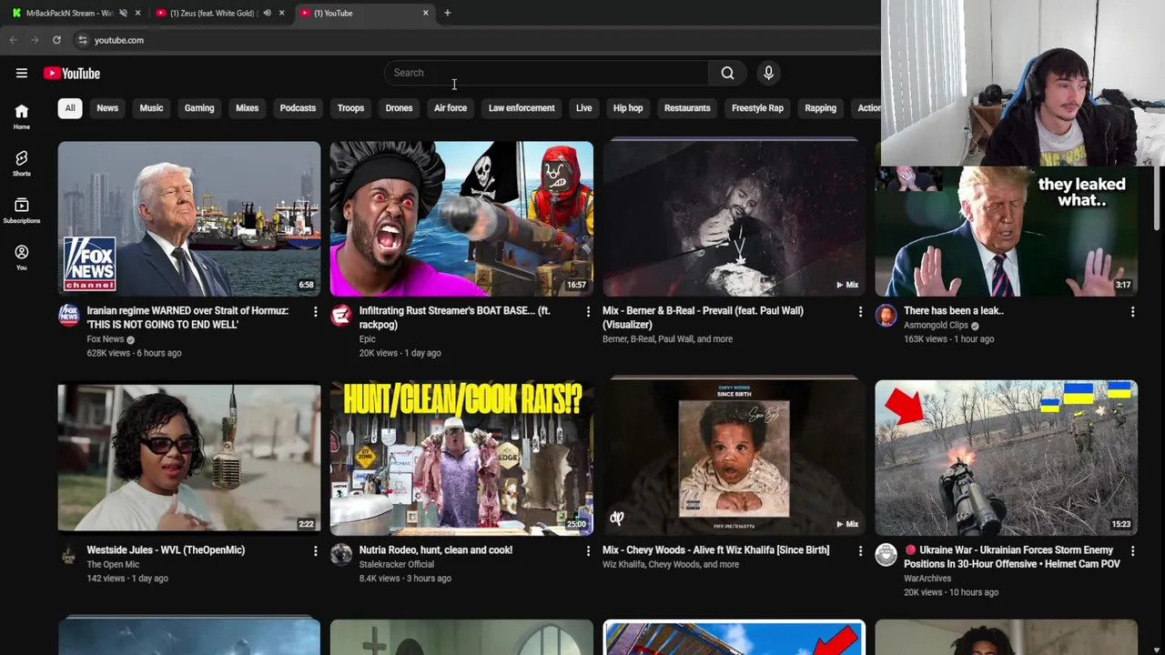Select the Rapping filter chip
This screenshot has width=1165, height=655.
pos(820,108)
